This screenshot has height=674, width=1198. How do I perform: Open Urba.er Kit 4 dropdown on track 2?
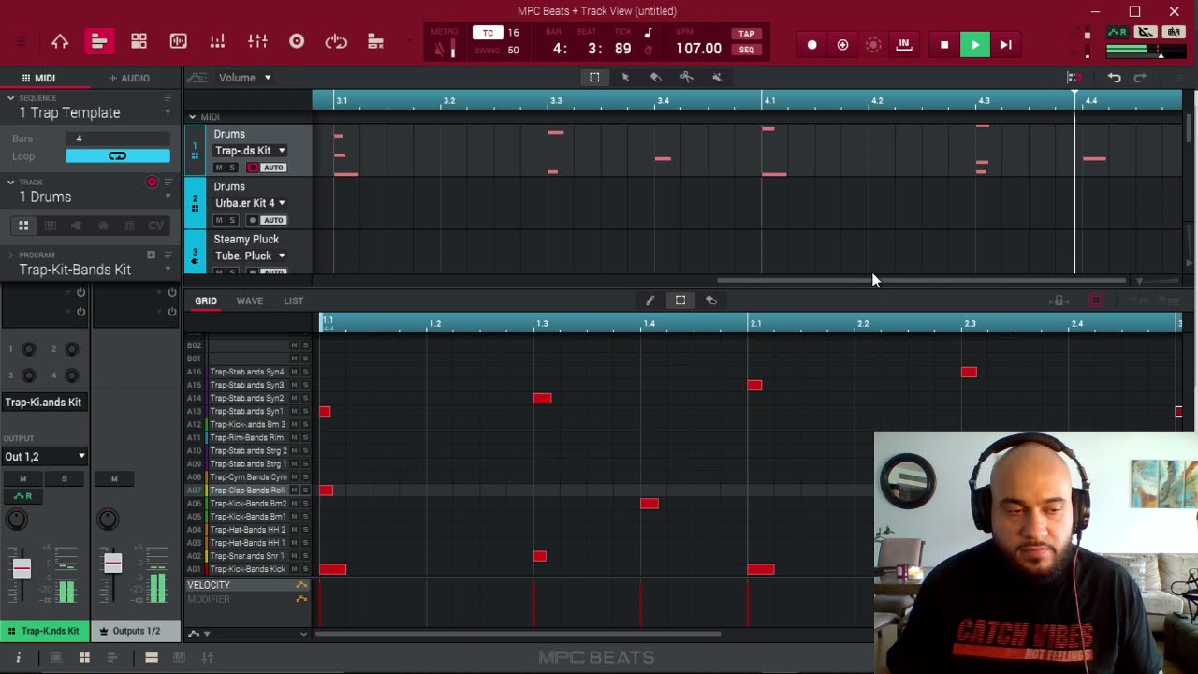[250, 203]
